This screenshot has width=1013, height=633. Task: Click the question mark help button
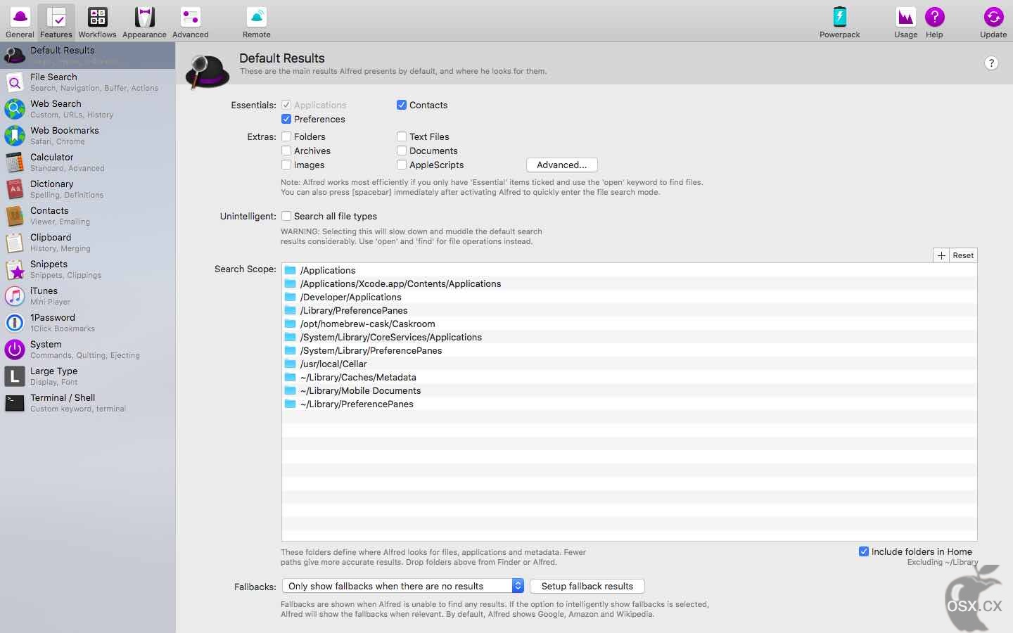tap(991, 63)
